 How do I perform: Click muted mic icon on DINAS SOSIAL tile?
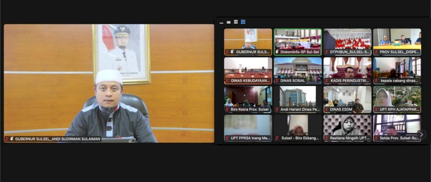coord(277,81)
